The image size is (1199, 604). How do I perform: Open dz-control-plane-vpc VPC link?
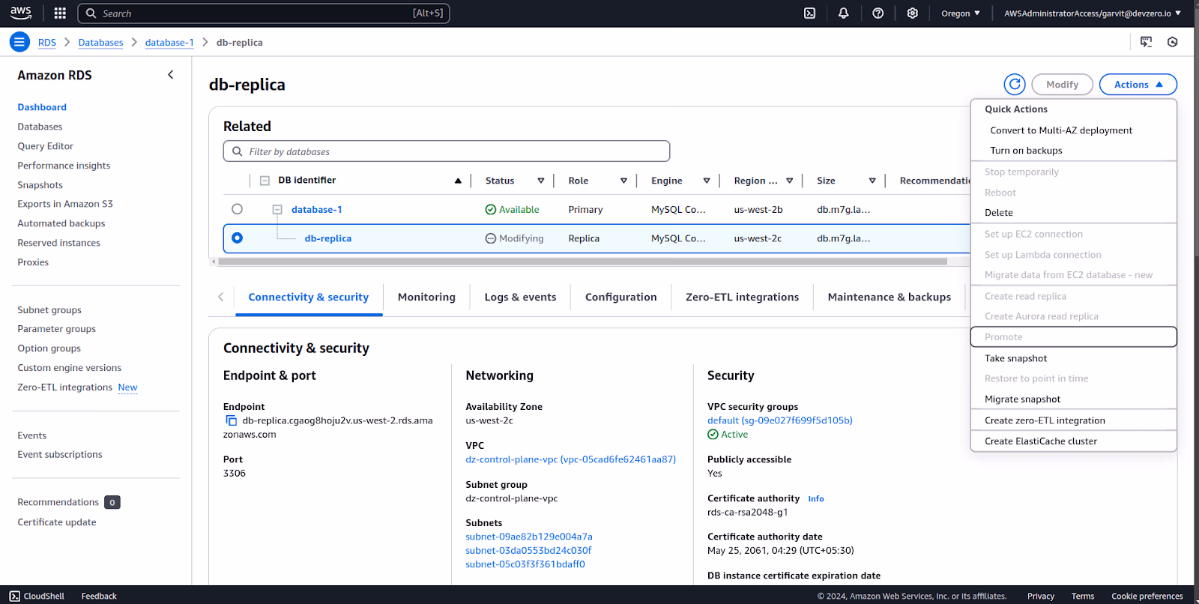[570, 459]
